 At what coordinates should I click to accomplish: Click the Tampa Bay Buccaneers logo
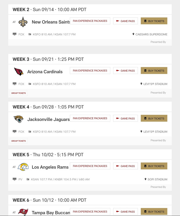[x=23, y=212]
